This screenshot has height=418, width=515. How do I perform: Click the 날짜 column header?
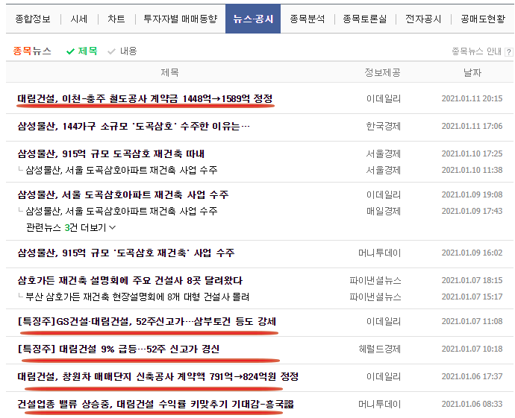pyautogui.click(x=472, y=72)
